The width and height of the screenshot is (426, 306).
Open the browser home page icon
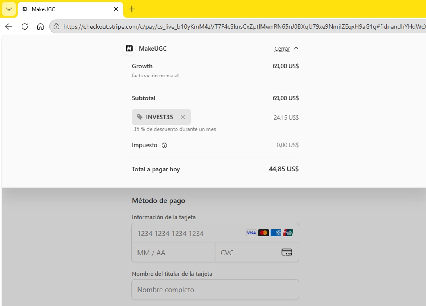[41, 26]
